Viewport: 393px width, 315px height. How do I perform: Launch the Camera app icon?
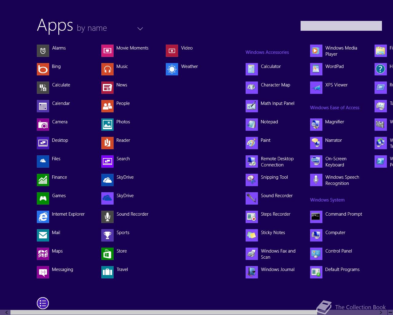(x=43, y=125)
